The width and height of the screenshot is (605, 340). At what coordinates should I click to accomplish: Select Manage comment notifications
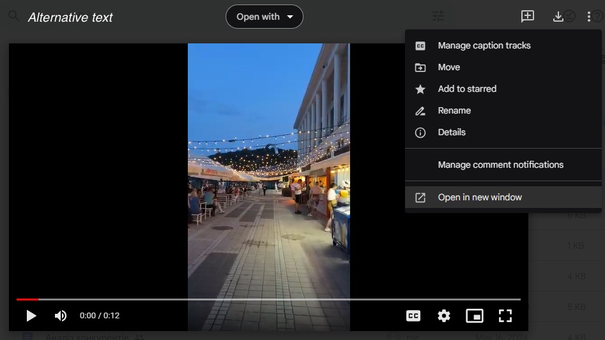[x=500, y=165]
